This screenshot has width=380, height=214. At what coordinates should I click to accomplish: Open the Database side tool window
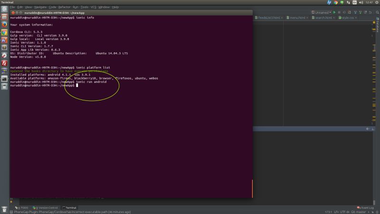pyautogui.click(x=378, y=25)
